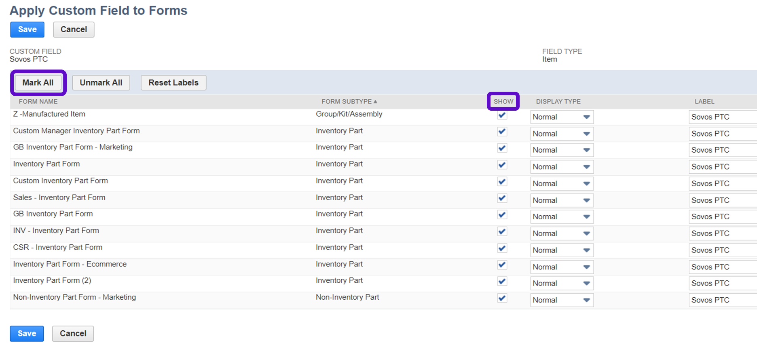The height and width of the screenshot is (351, 757).
Task: Click the Reset Labels button
Action: point(173,83)
